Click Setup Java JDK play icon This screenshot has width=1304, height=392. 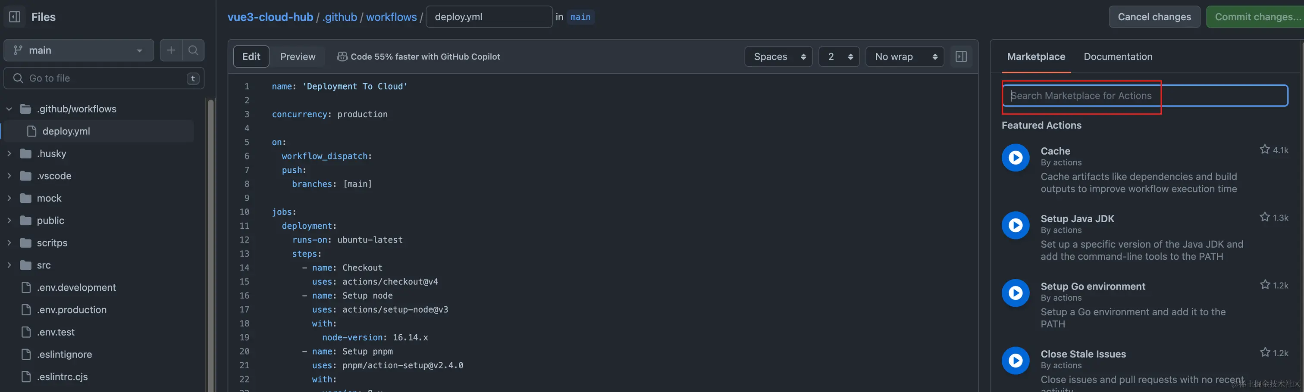[x=1016, y=226]
